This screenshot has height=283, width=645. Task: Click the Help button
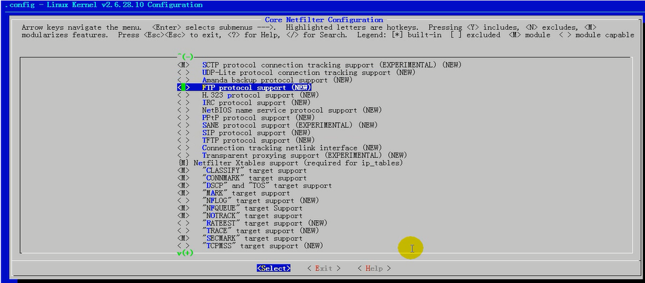click(x=374, y=268)
